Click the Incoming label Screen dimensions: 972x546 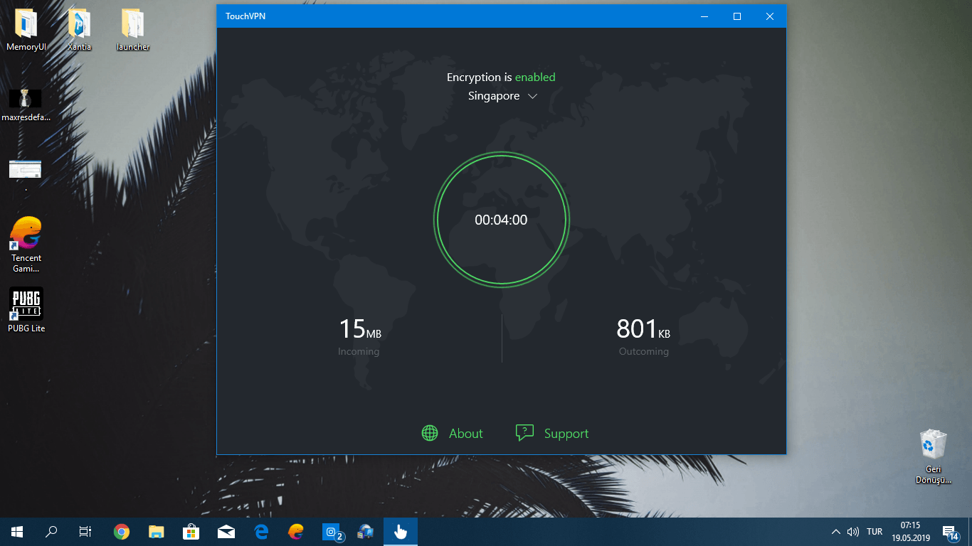pos(359,351)
